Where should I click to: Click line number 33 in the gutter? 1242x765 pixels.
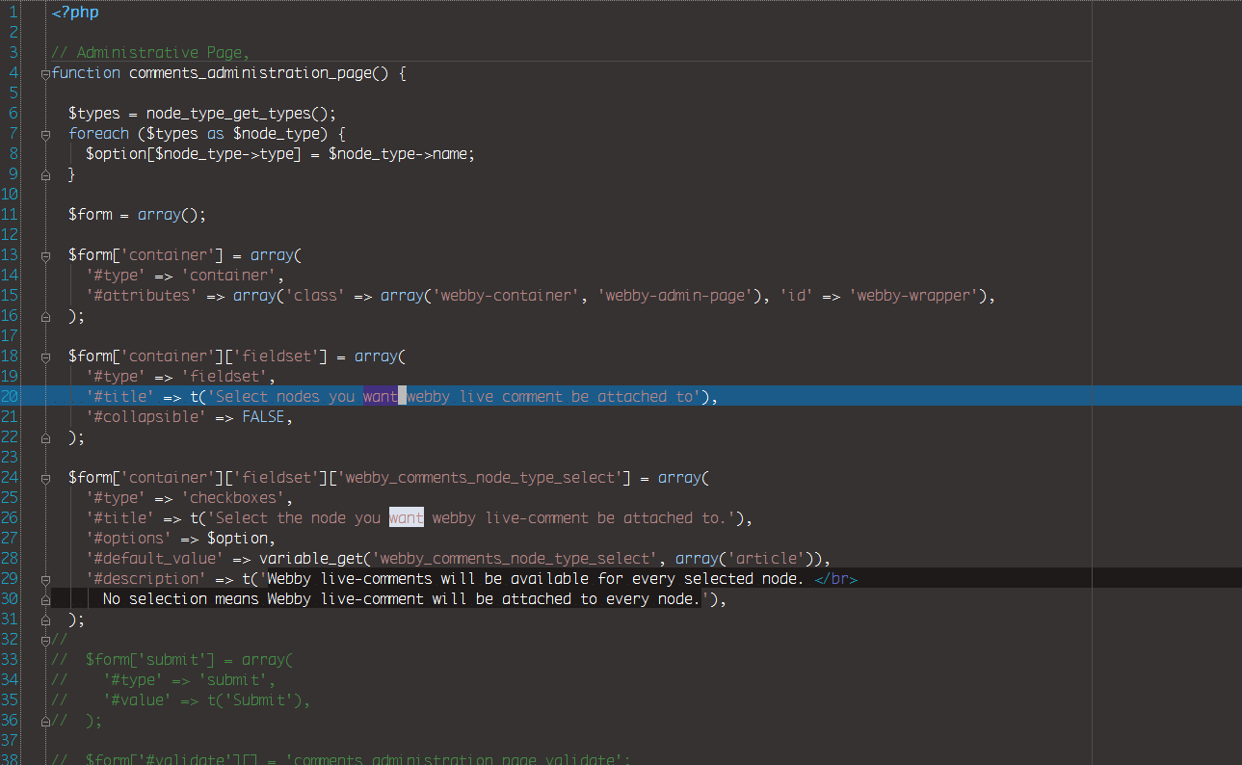pyautogui.click(x=10, y=660)
